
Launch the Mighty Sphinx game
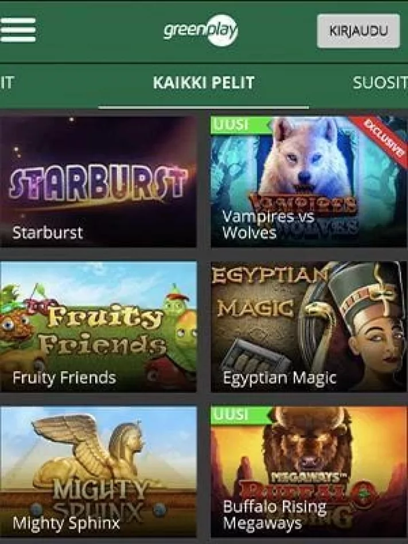coord(98,472)
